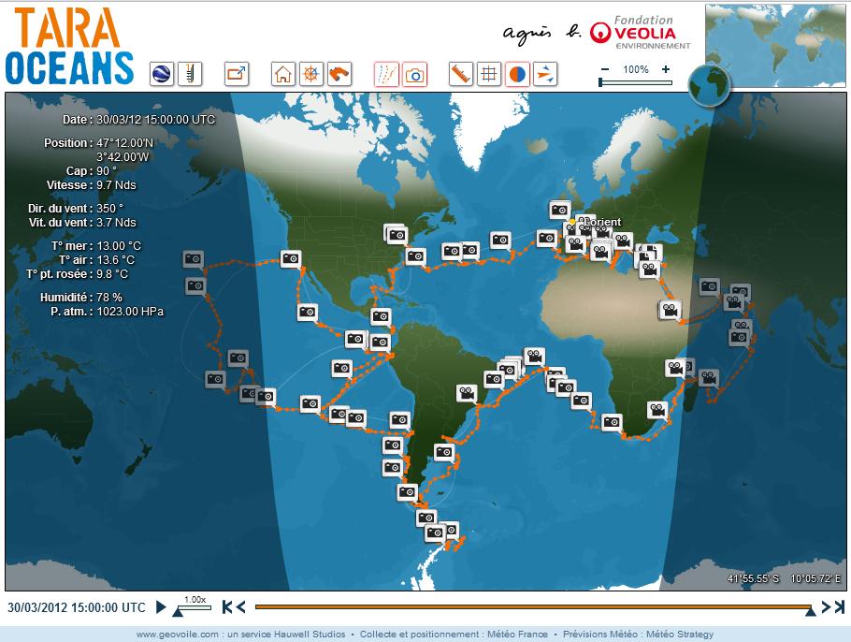The width and height of the screenshot is (851, 642).
Task: Toggle the route tracks display button
Action: pos(386,74)
